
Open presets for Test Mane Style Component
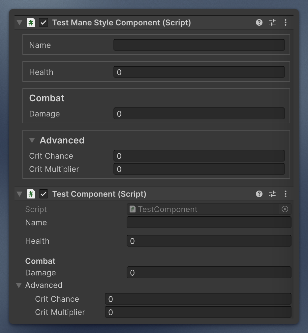272,22
